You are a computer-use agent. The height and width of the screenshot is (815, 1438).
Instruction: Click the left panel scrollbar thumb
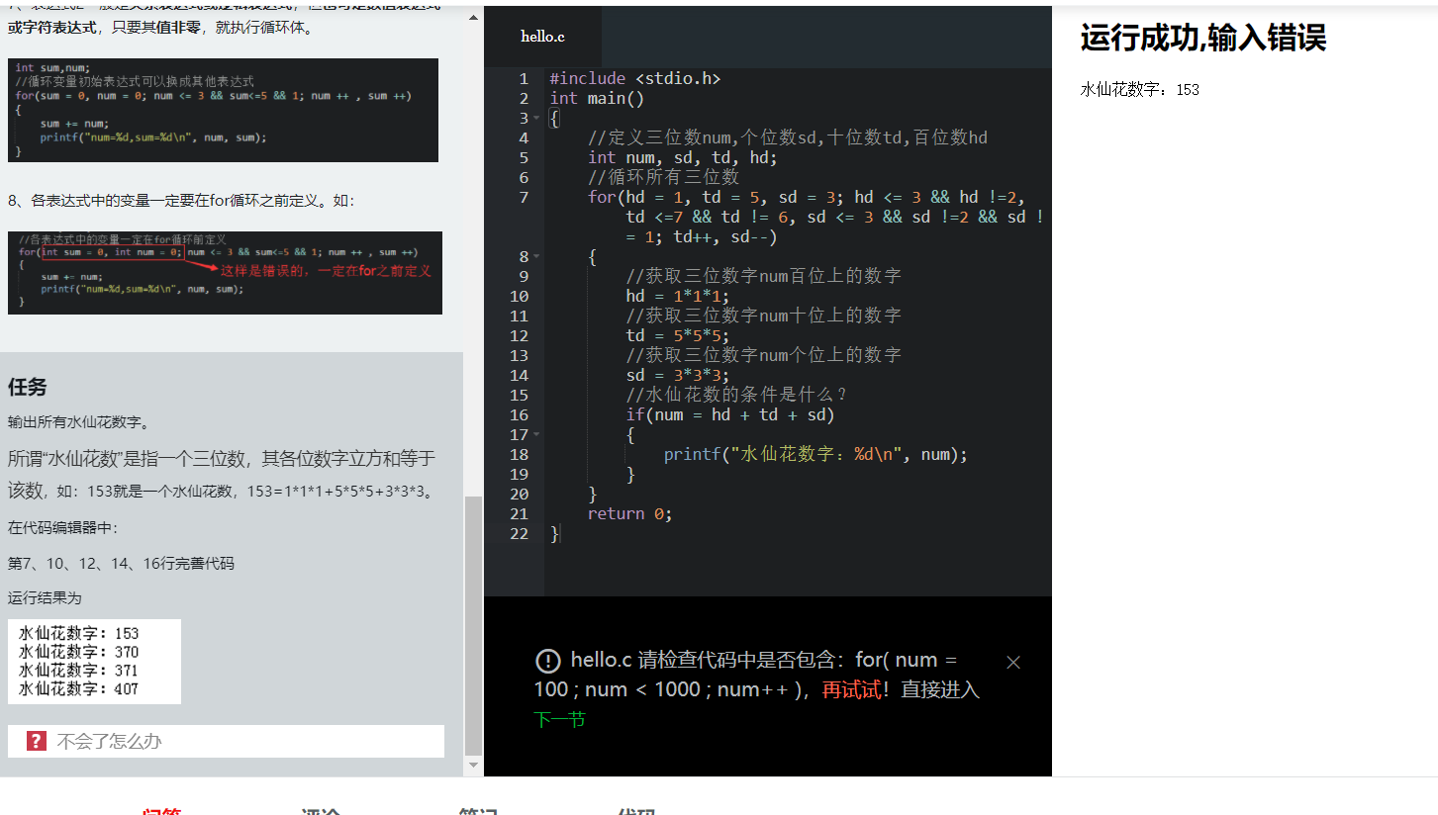click(x=473, y=625)
